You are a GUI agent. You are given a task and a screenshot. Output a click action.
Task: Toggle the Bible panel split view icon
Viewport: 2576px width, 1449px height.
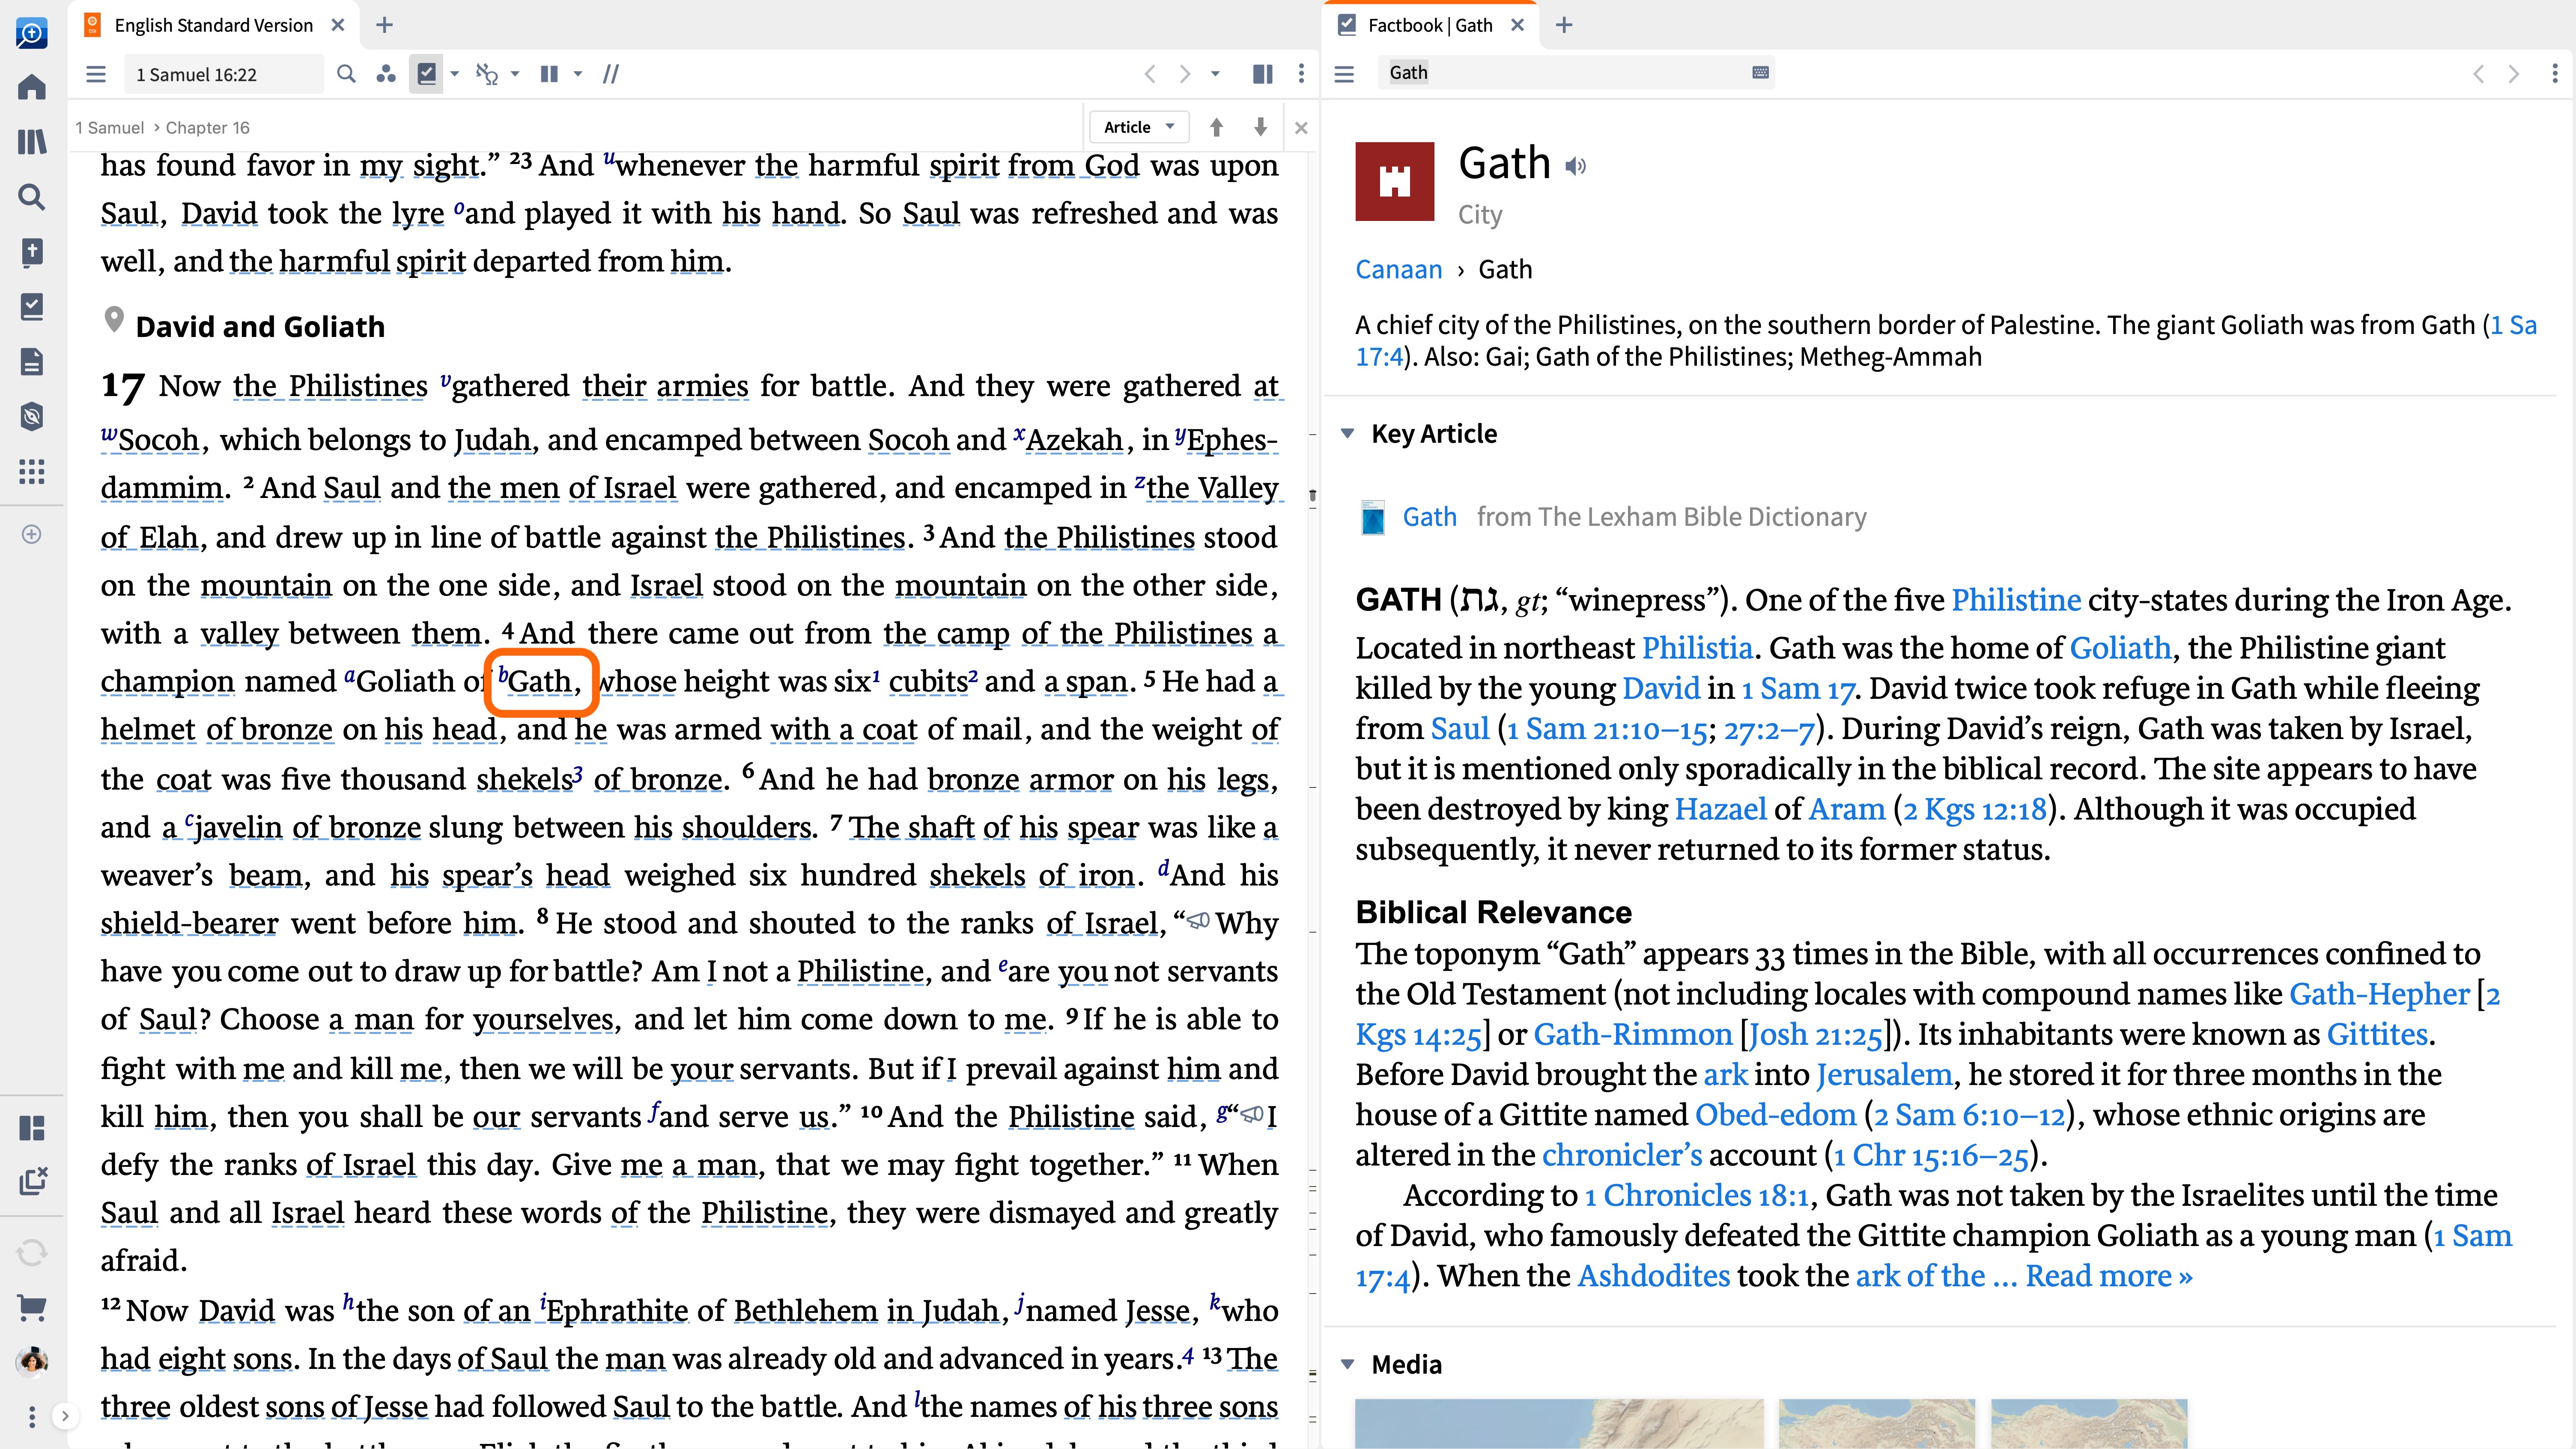(x=1263, y=74)
